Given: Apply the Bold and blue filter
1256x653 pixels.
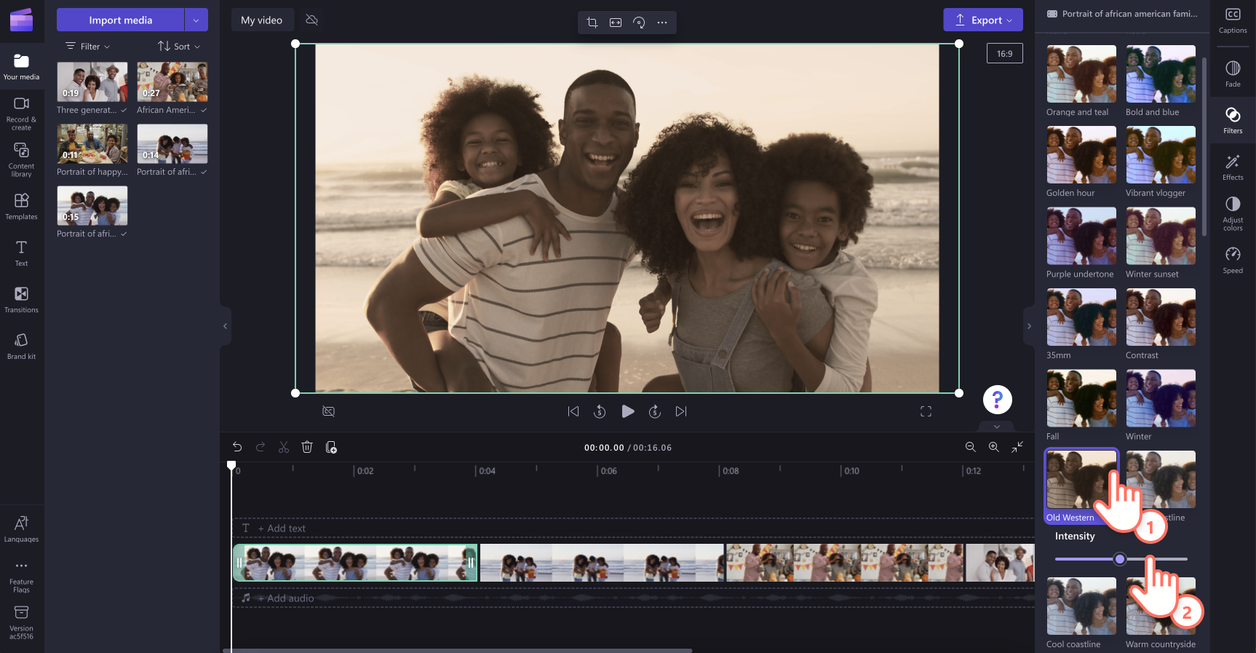Looking at the screenshot, I should click(1161, 74).
